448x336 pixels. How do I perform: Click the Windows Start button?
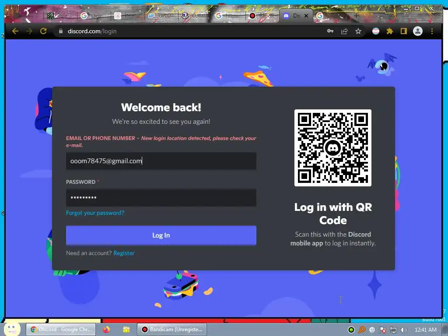(12, 329)
